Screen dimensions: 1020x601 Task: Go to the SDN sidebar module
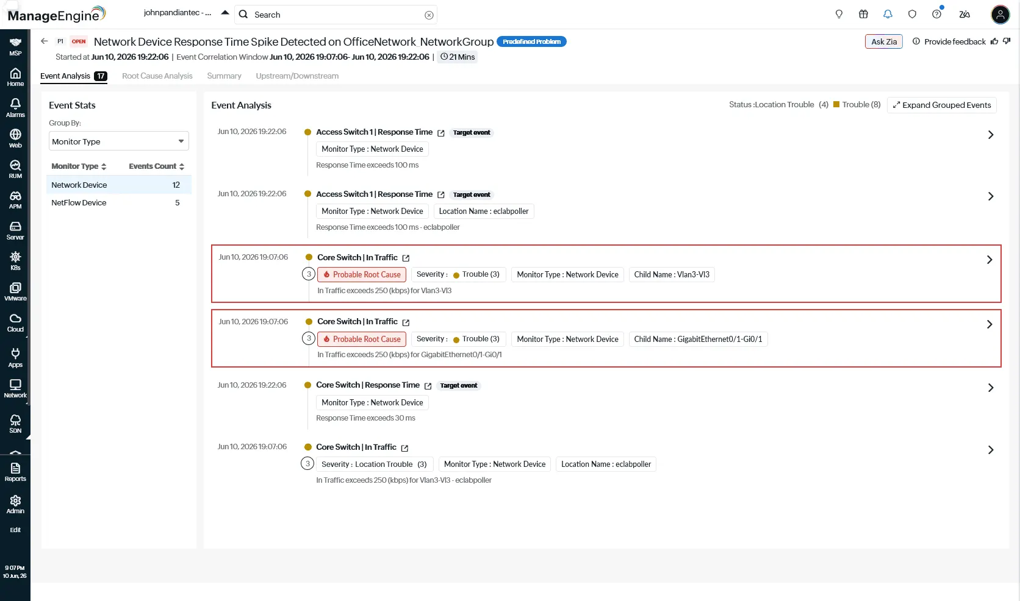(x=15, y=424)
